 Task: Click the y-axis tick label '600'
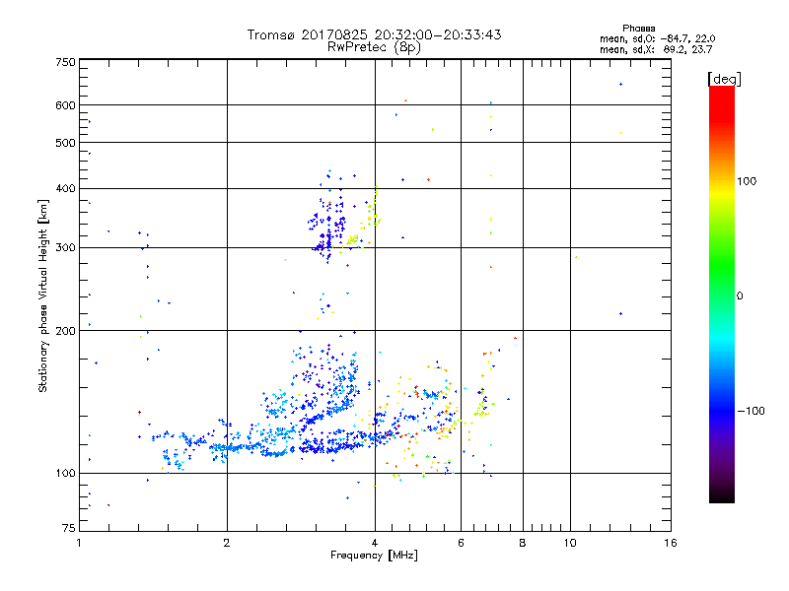(x=65, y=105)
